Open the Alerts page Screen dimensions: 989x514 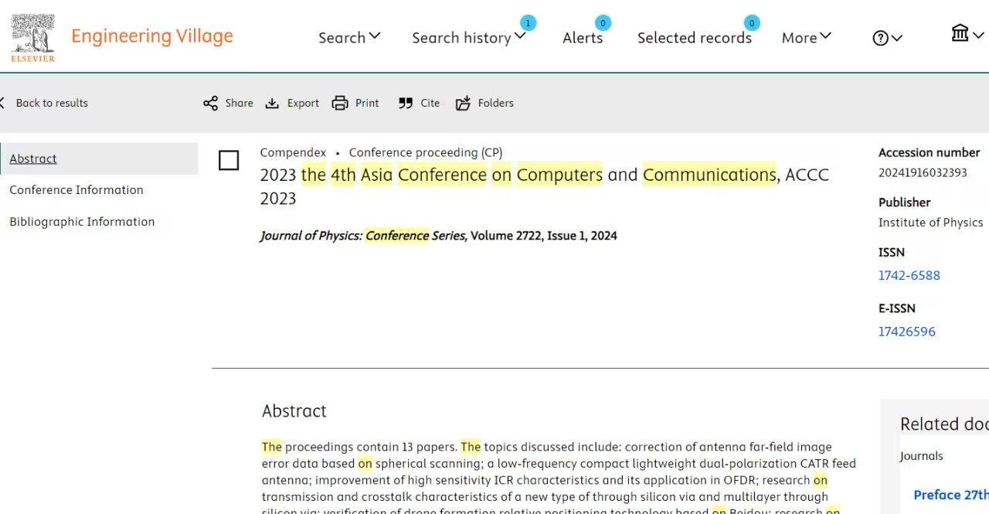(x=583, y=37)
